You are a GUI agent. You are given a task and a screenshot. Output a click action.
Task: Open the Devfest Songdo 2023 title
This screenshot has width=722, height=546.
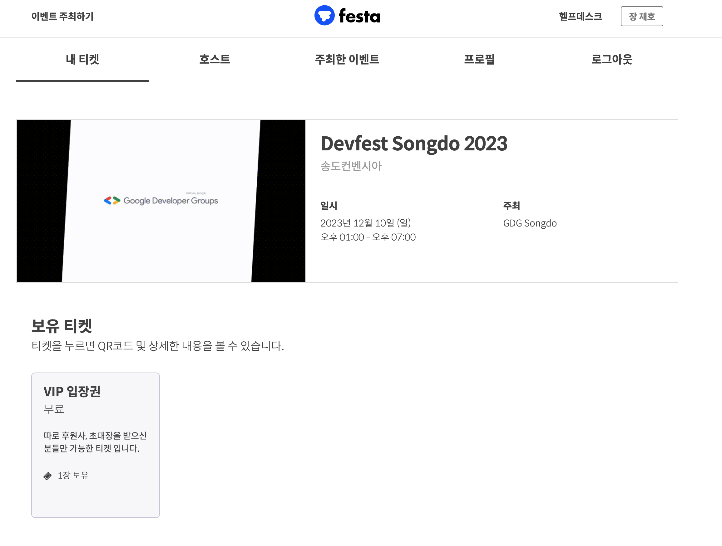click(x=413, y=144)
